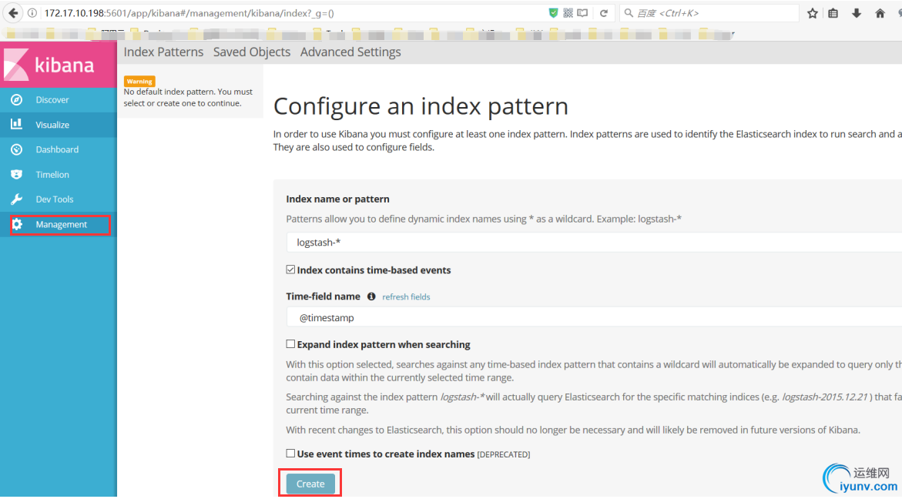Reload the page with the refresh icon
This screenshot has width=902, height=499.
[x=603, y=12]
